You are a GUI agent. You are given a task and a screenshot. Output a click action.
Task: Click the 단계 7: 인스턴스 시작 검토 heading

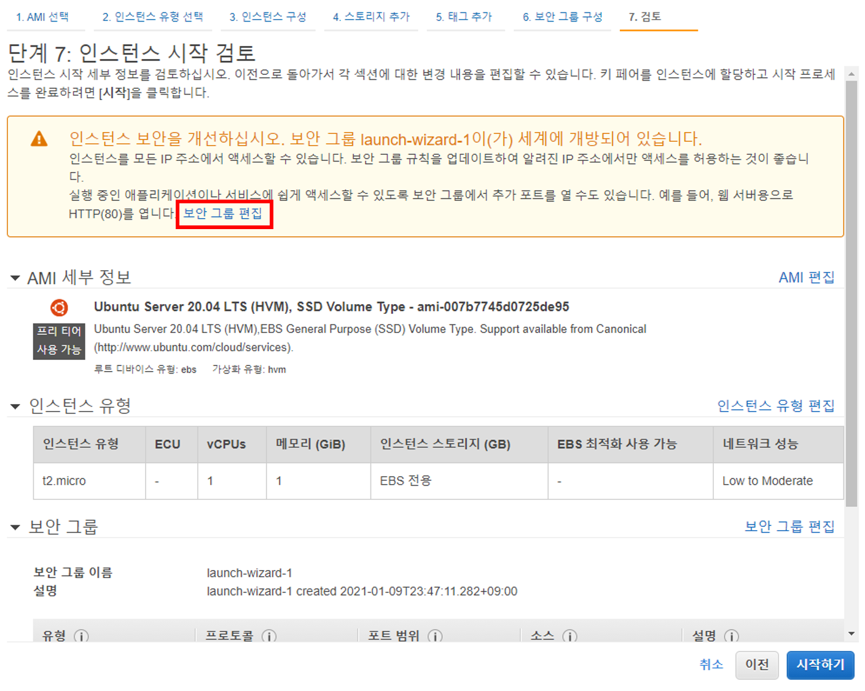click(131, 53)
